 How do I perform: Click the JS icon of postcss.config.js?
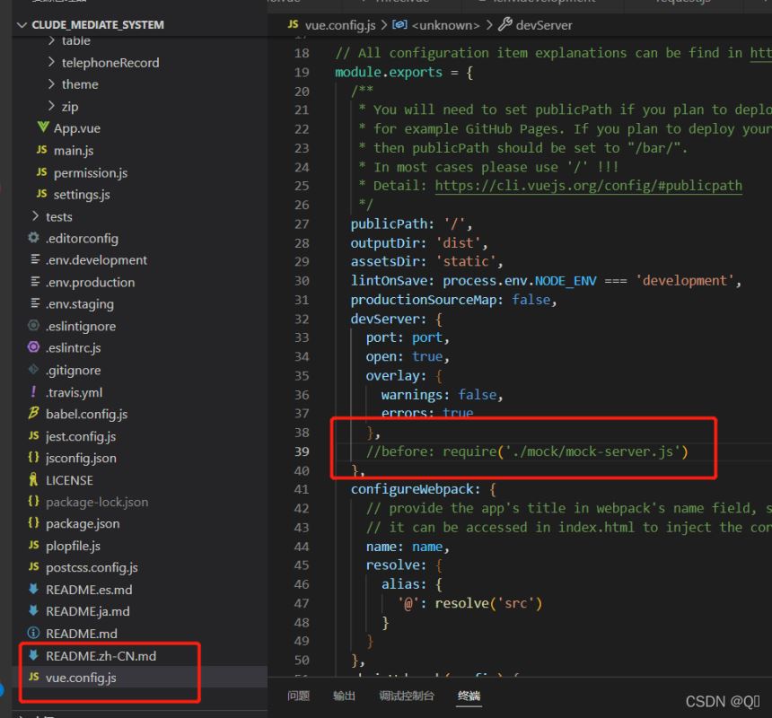[34, 566]
